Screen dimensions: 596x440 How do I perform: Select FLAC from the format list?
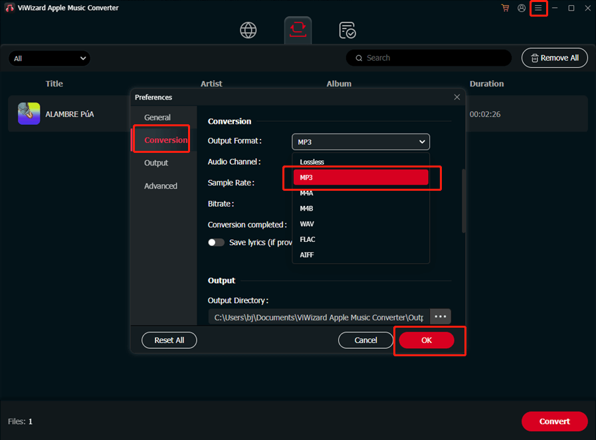[x=308, y=239]
